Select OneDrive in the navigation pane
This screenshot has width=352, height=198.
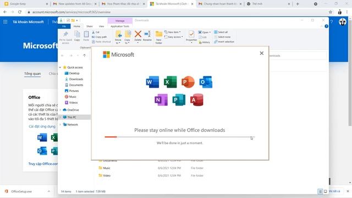[71, 110]
